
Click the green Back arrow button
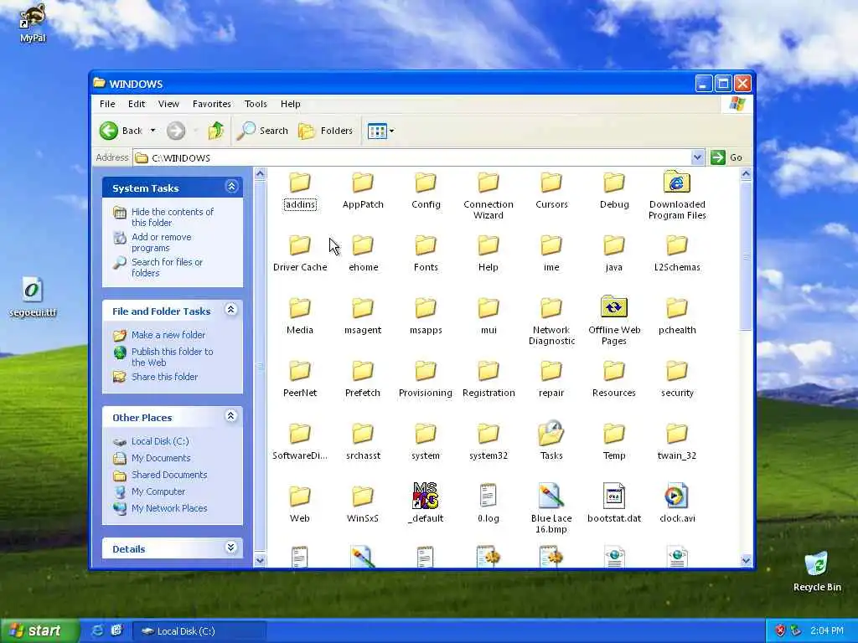tap(109, 131)
